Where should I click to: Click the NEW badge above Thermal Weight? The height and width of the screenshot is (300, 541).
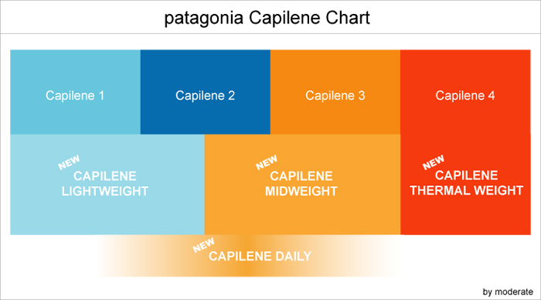click(434, 162)
